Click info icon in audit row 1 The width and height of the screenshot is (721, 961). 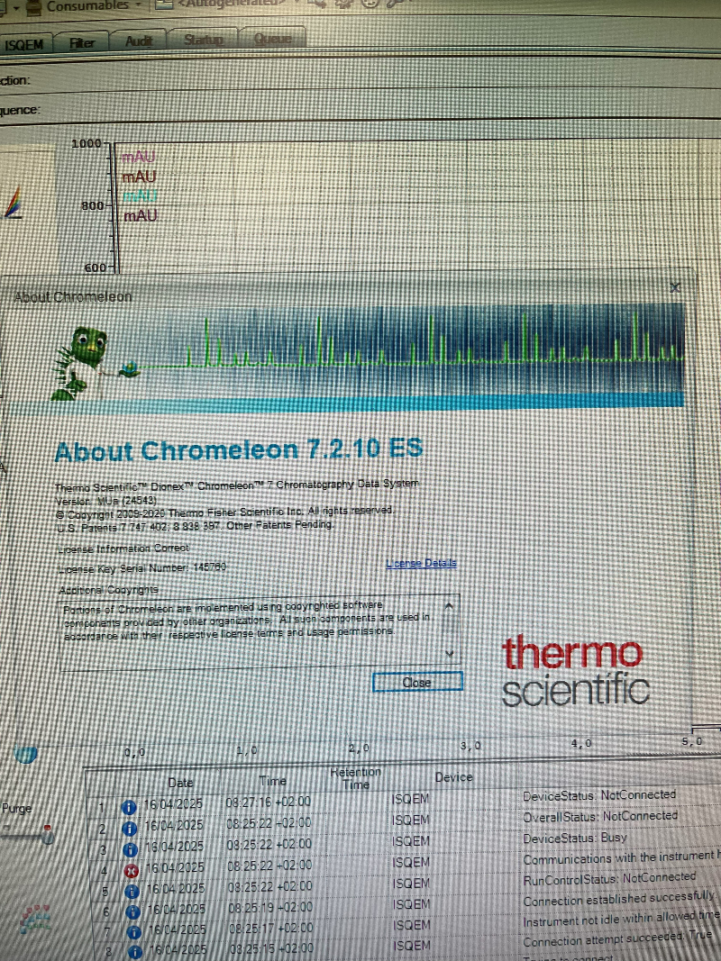[129, 808]
